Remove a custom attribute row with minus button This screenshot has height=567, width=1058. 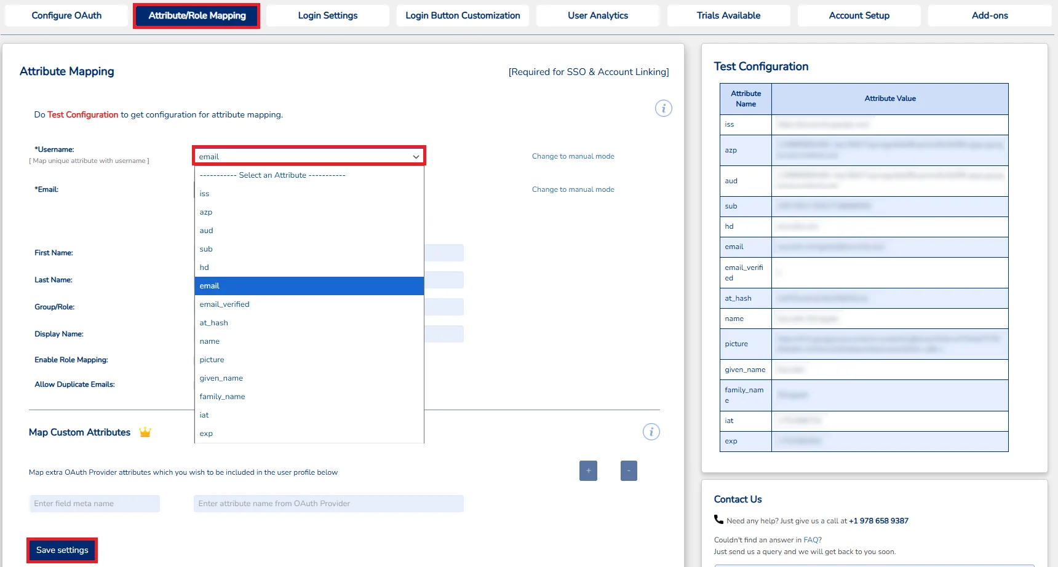click(629, 470)
